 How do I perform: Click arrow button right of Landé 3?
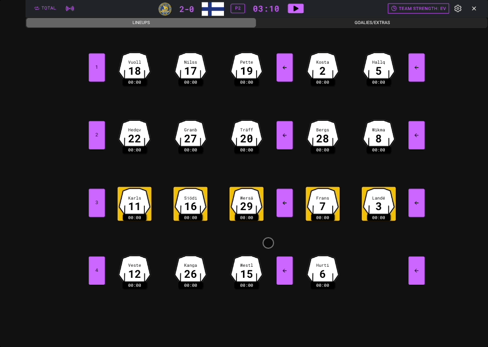416,203
